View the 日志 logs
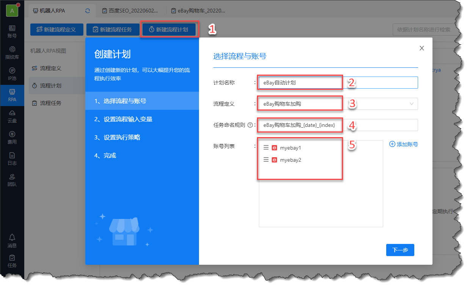The width and height of the screenshot is (470, 289). click(12, 158)
